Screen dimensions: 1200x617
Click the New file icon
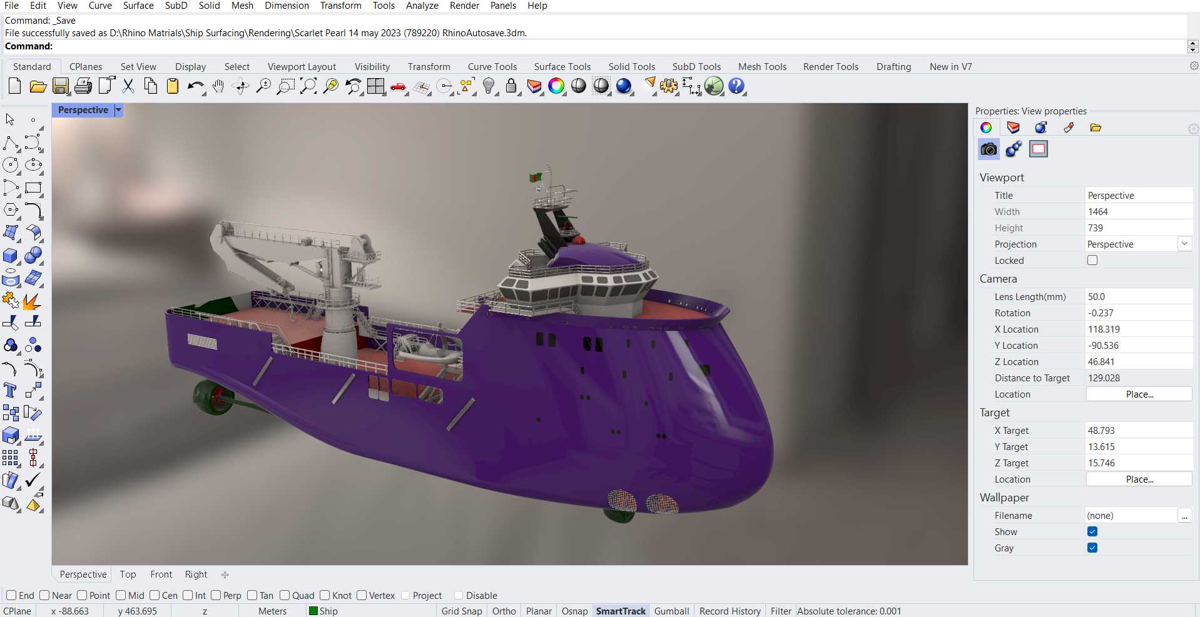coord(14,86)
